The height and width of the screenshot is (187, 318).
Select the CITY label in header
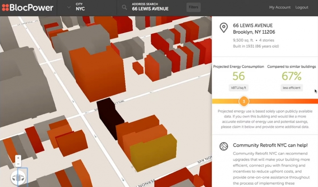click(x=79, y=4)
